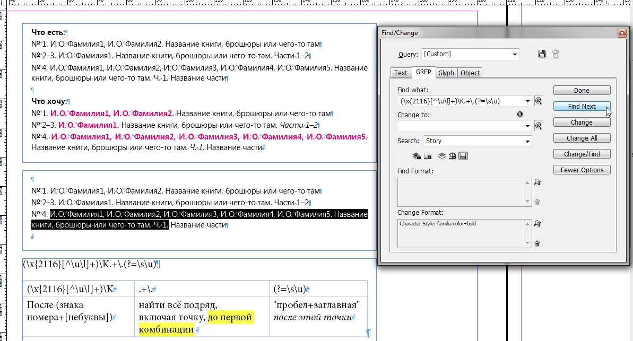Viewport: 633px width, 341px height.
Task: Open special characters menu for Find what
Action: pos(538,101)
